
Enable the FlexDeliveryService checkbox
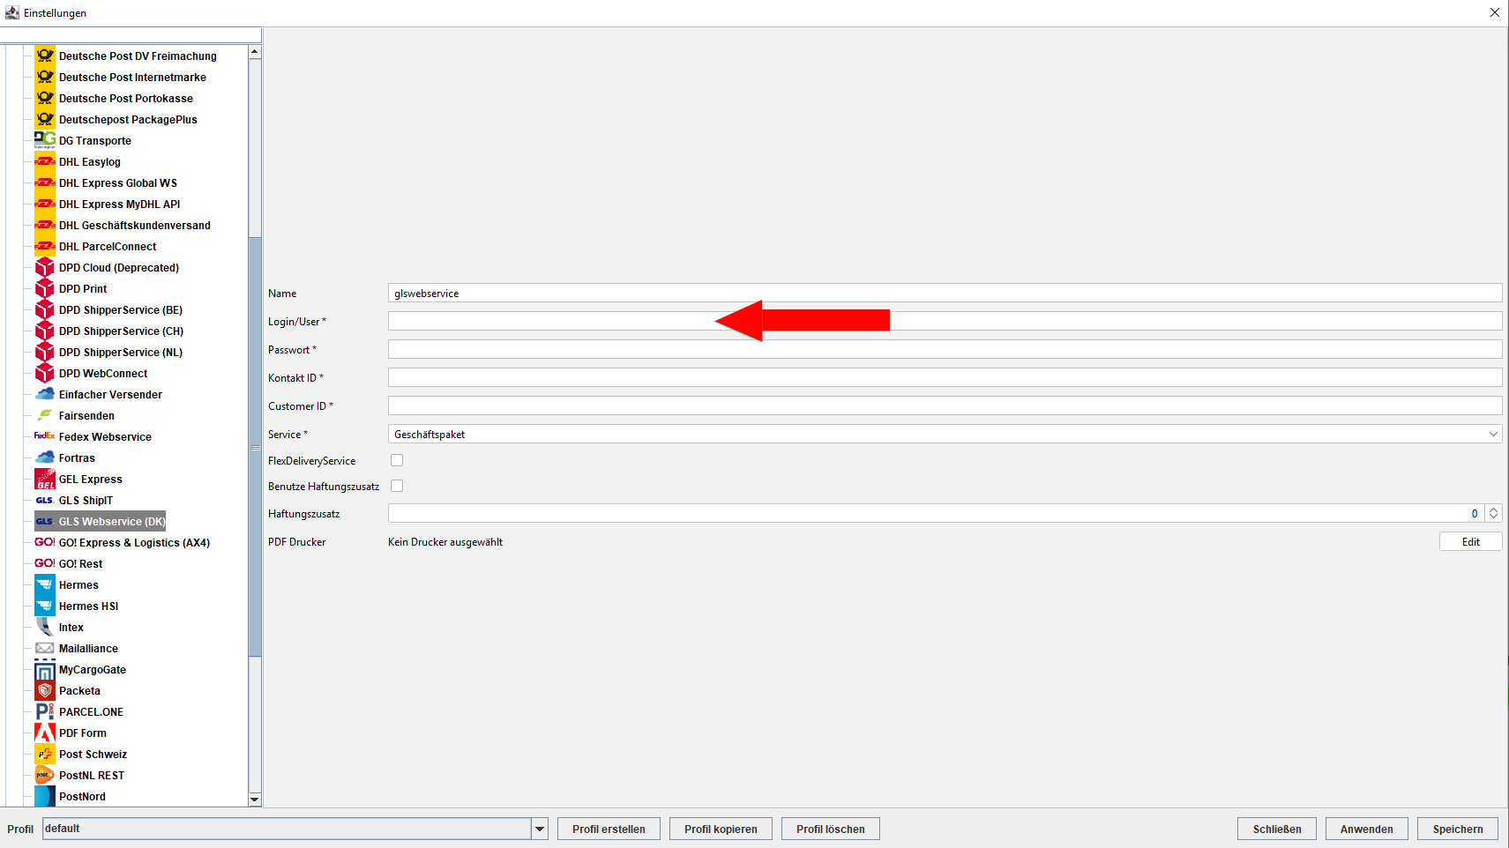pyautogui.click(x=397, y=460)
